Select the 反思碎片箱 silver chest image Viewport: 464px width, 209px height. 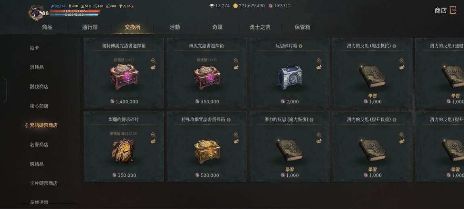coord(290,77)
